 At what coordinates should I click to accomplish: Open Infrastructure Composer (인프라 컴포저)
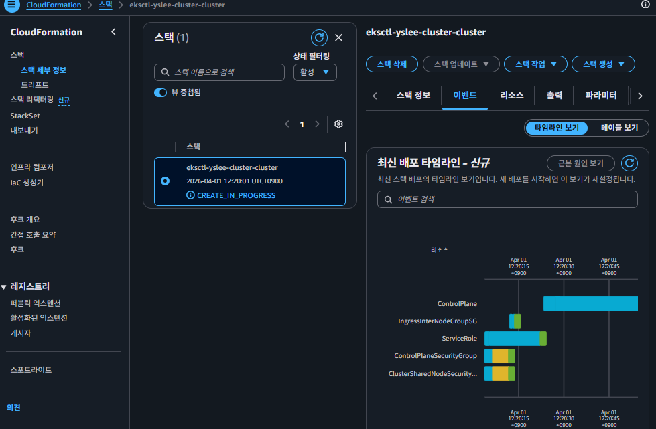click(x=31, y=167)
